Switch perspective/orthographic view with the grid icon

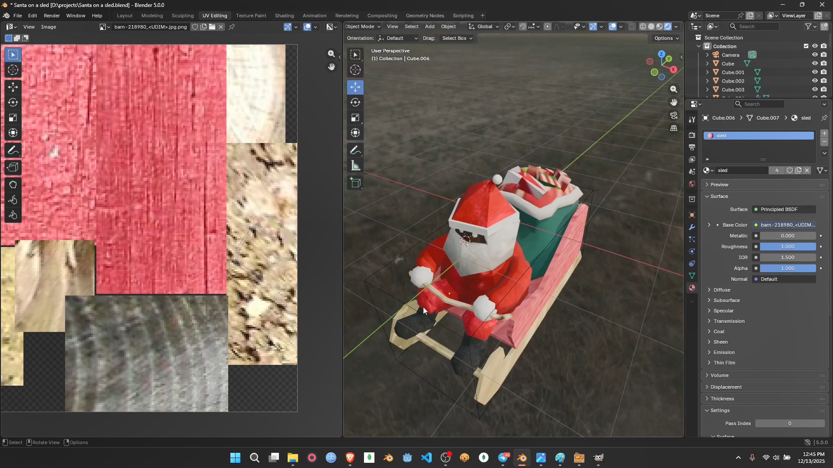(674, 129)
